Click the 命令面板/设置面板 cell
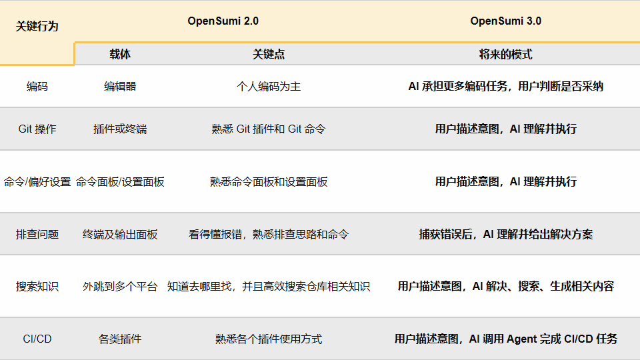Image resolution: width=640 pixels, height=360 pixels. coord(120,181)
